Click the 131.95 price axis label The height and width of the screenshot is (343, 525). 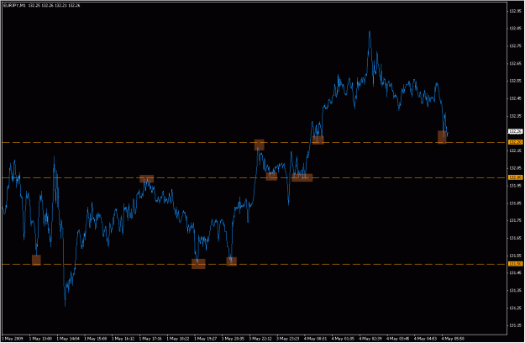[515, 186]
